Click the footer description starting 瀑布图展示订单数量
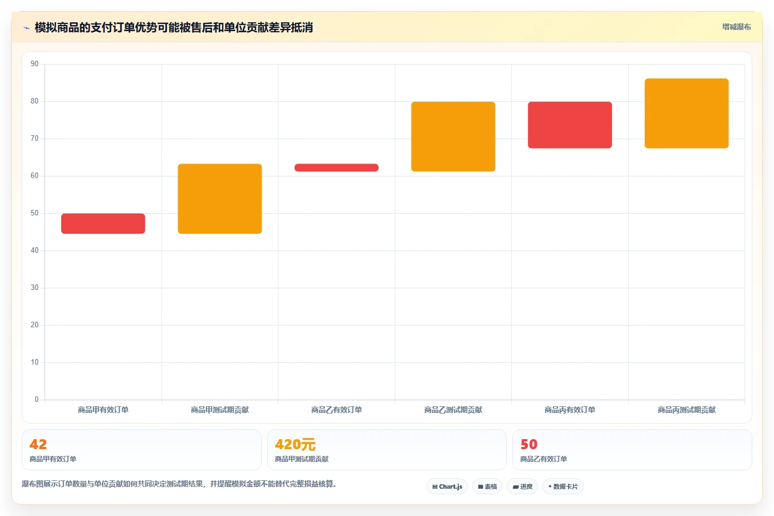774x516 pixels. click(x=179, y=484)
